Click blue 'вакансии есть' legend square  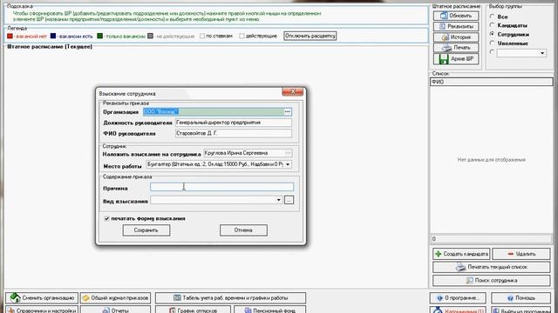point(53,36)
